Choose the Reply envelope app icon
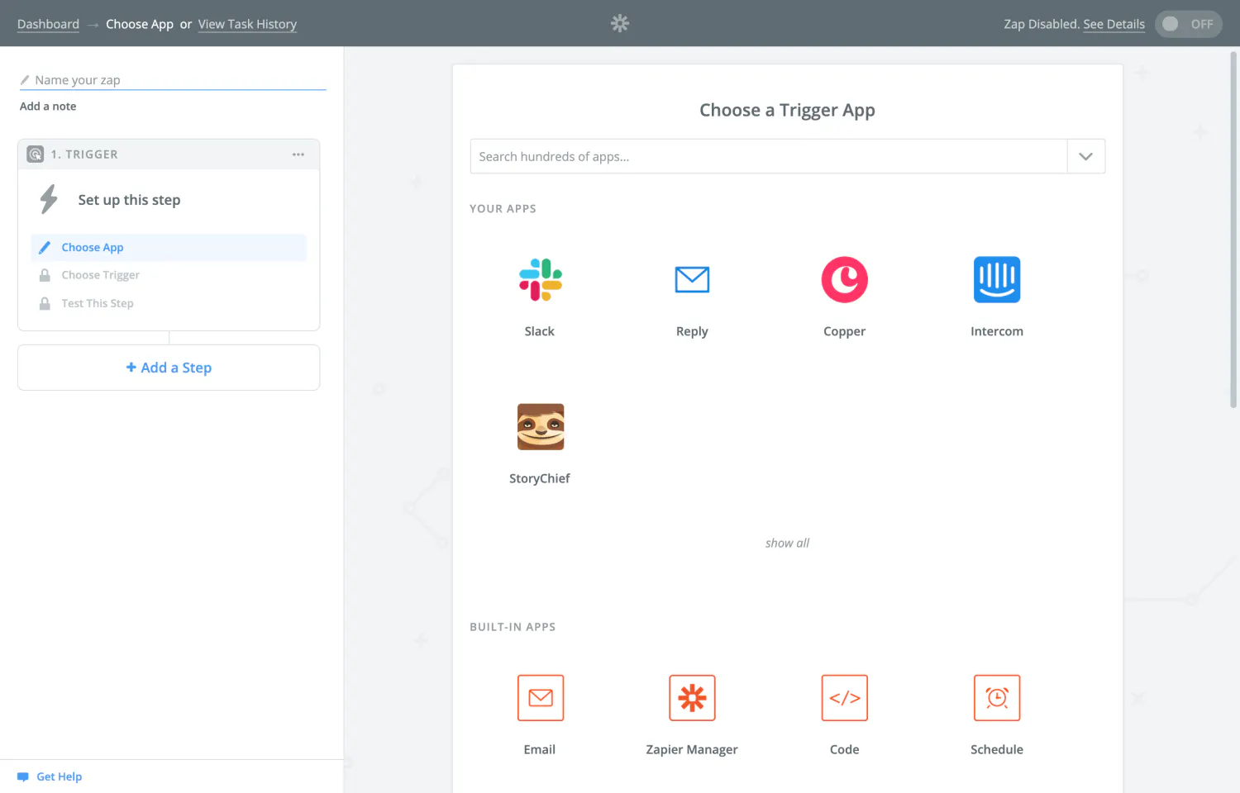 [x=692, y=279]
